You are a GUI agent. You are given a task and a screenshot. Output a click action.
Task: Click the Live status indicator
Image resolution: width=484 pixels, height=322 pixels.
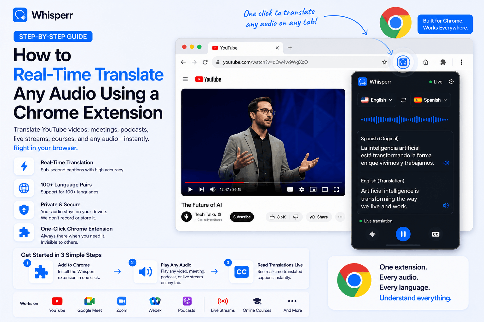(436, 82)
